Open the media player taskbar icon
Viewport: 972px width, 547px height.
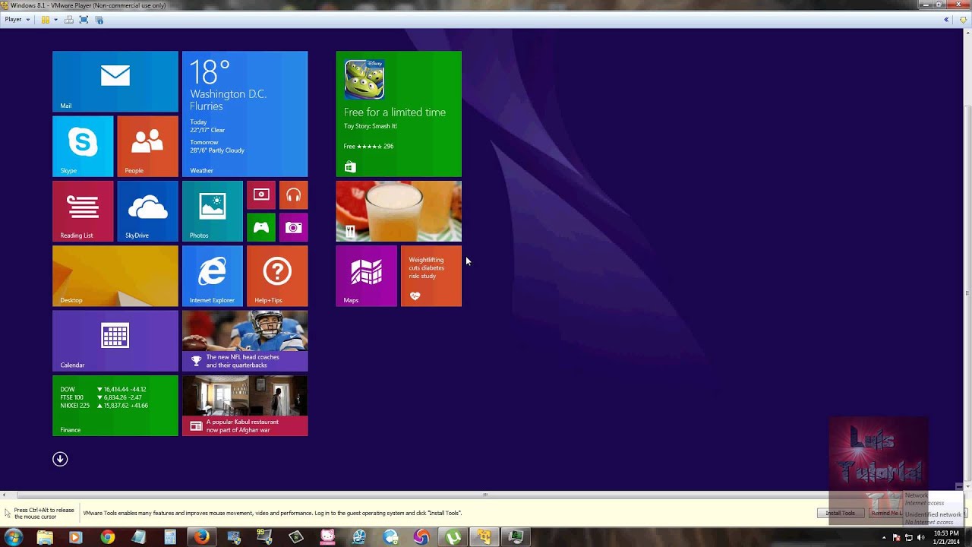74,537
